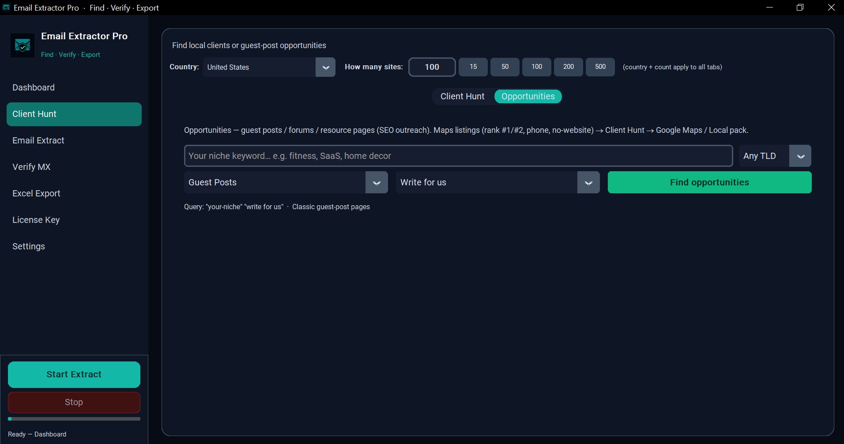Viewport: 844px width, 444px height.
Task: Click the Start Extract button
Action: click(x=74, y=375)
